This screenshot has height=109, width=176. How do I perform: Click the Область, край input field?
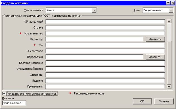[105, 22]
